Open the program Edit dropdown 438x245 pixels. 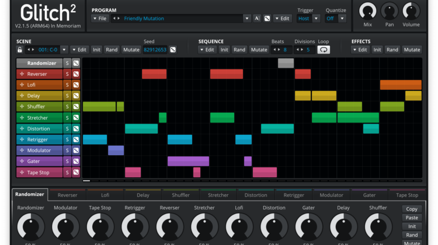[283, 19]
